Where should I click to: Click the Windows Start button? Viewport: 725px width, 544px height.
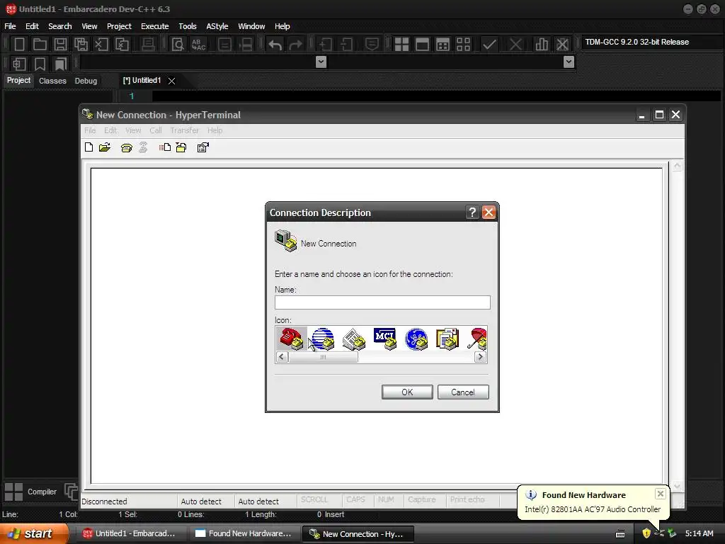point(34,533)
